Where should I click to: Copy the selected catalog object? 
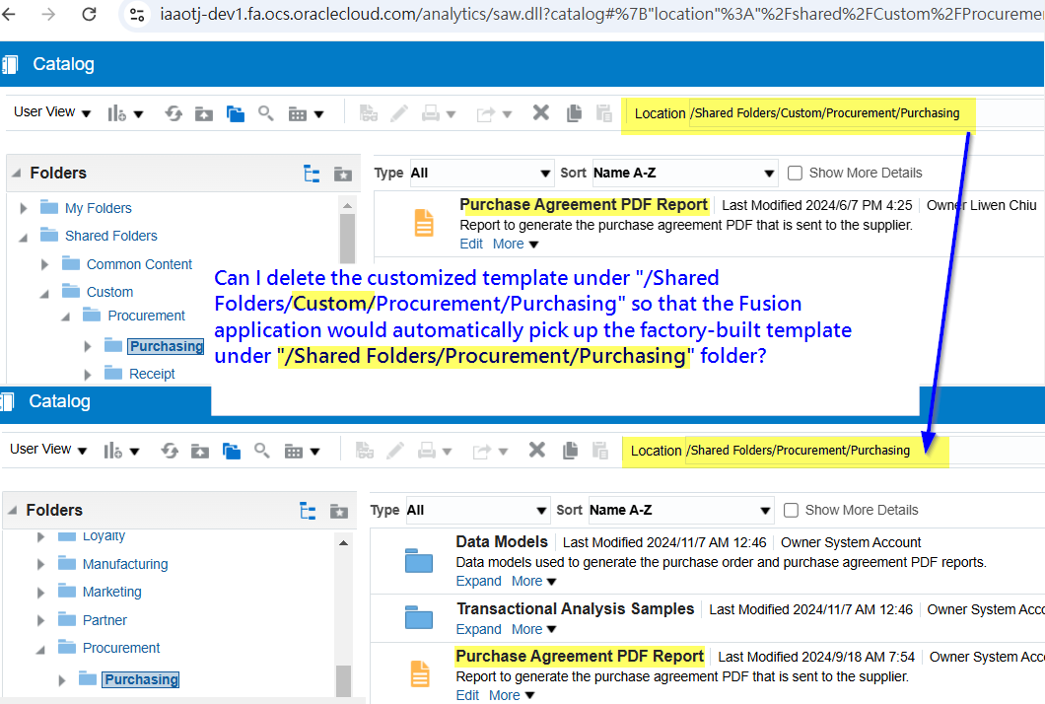click(574, 112)
